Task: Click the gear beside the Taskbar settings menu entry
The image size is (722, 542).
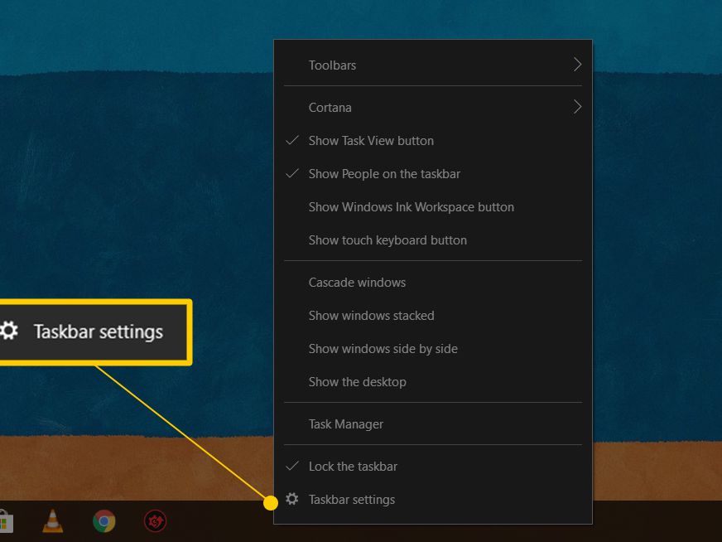Action: coord(291,499)
